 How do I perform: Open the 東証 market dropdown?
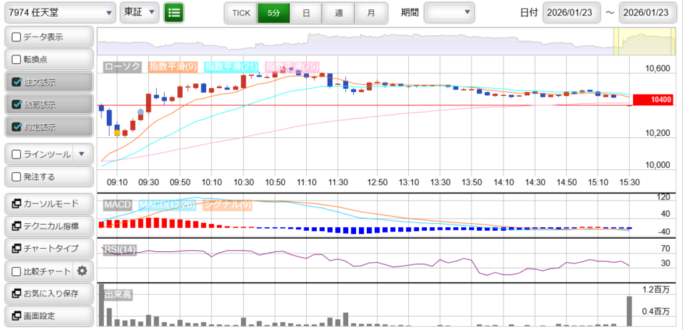point(139,13)
